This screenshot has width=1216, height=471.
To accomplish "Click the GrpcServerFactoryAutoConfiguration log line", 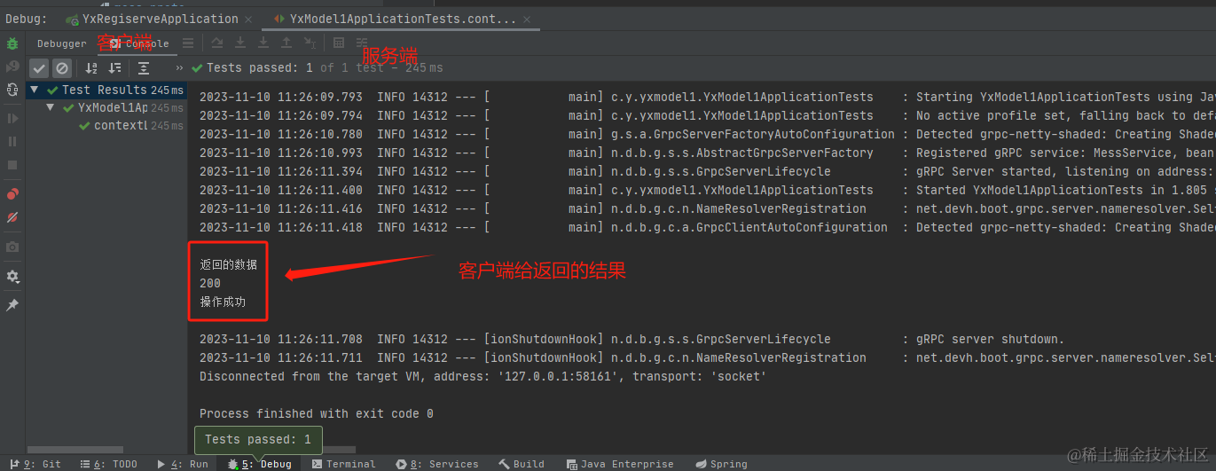I will (705, 134).
